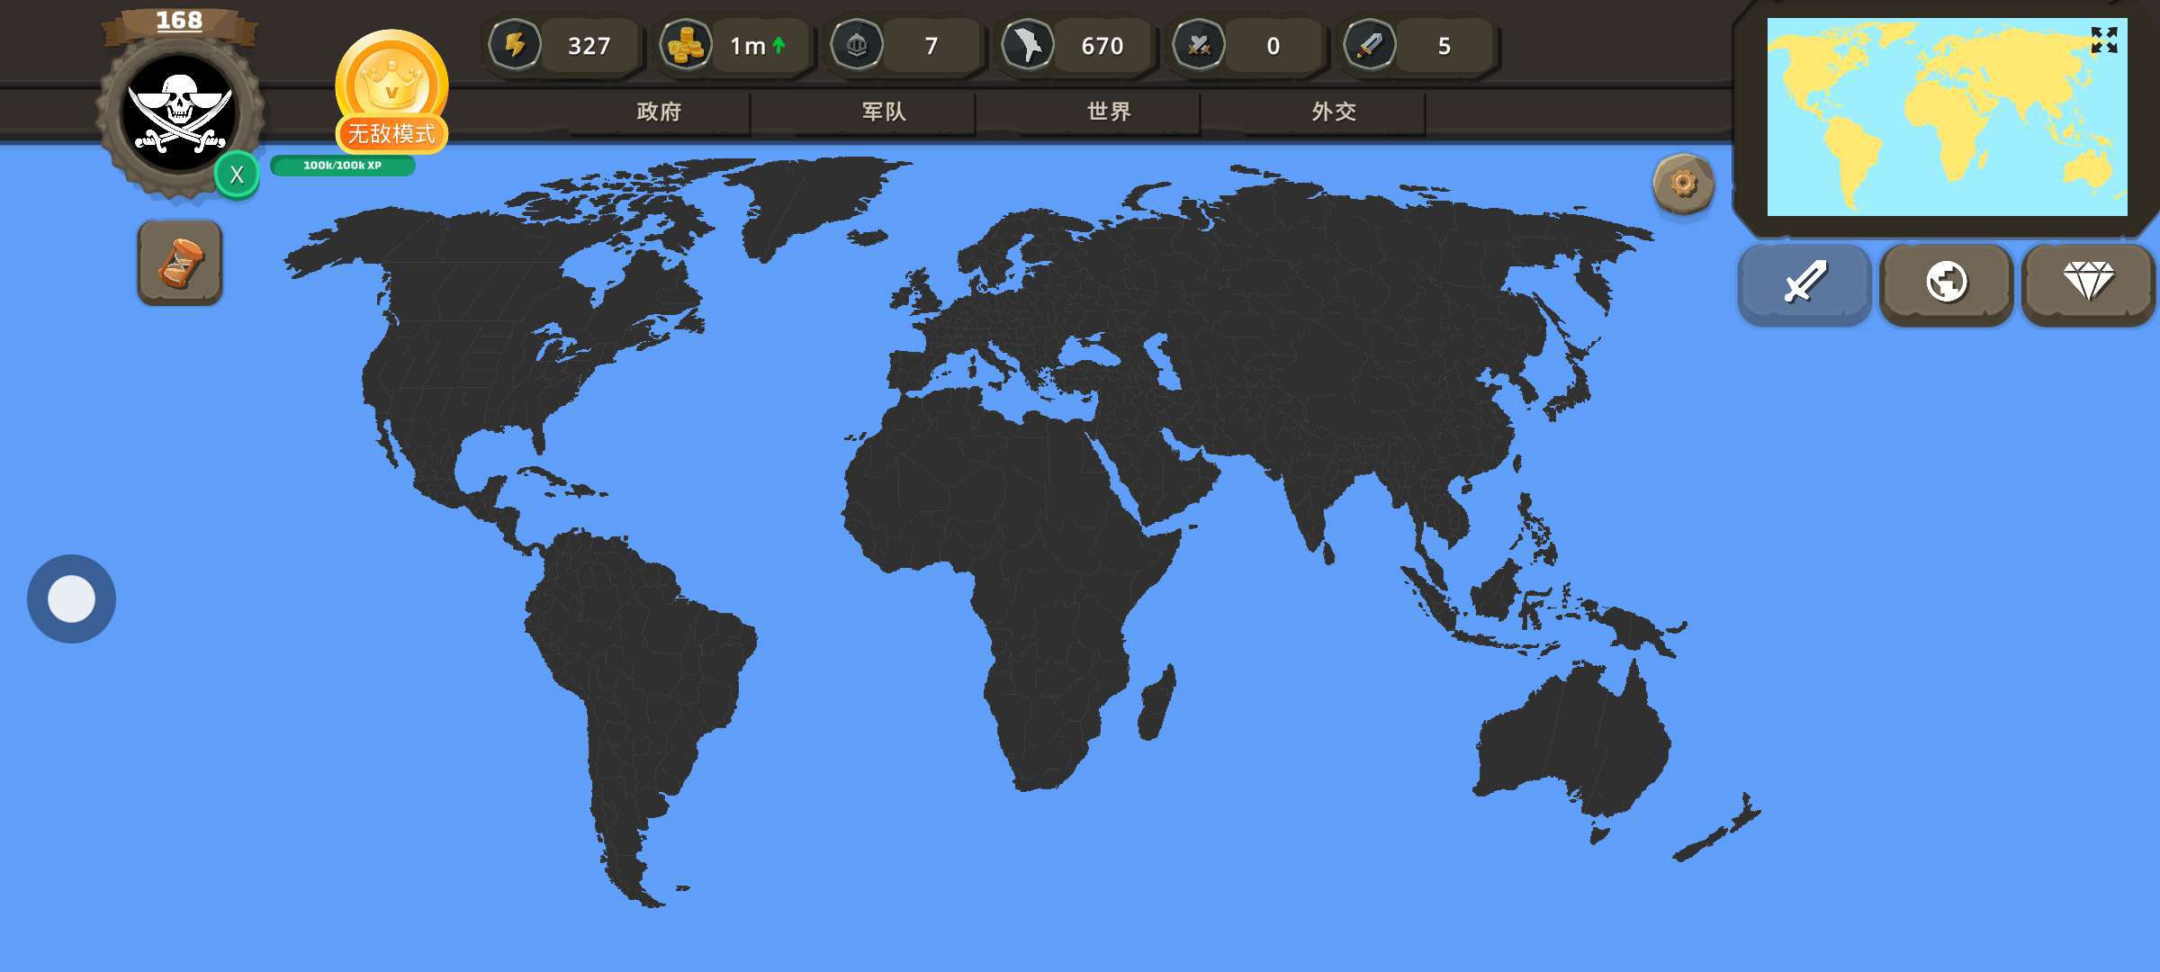Image resolution: width=2160 pixels, height=972 pixels.
Task: Tap the floating white circle joystick
Action: [71, 598]
